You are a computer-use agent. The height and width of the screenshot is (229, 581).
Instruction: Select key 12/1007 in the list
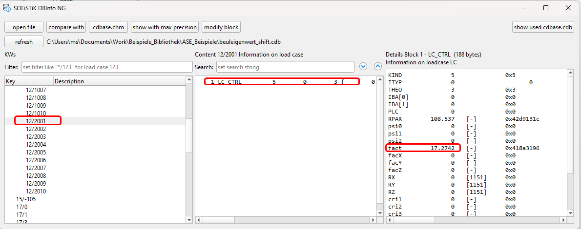[36, 90]
